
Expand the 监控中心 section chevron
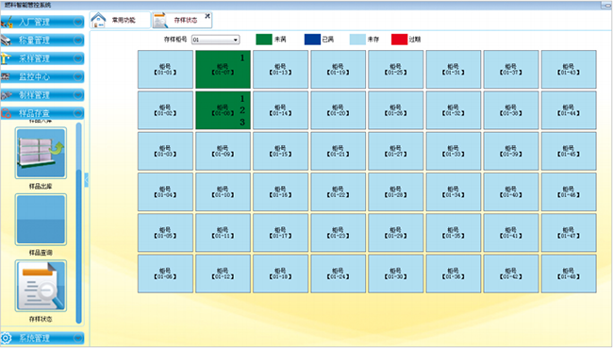(78, 76)
